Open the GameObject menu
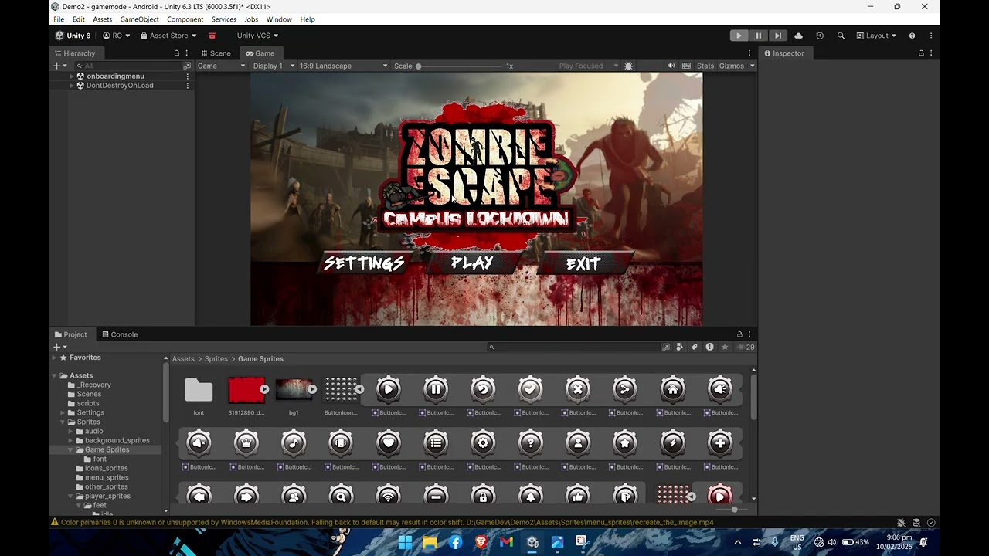Screen dimensions: 989x556 coord(139,19)
